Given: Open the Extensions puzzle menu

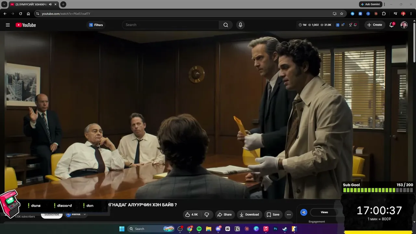Looking at the screenshot, I should [x=384, y=14].
